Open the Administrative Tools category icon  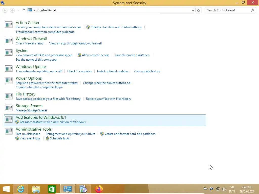(x=9, y=131)
